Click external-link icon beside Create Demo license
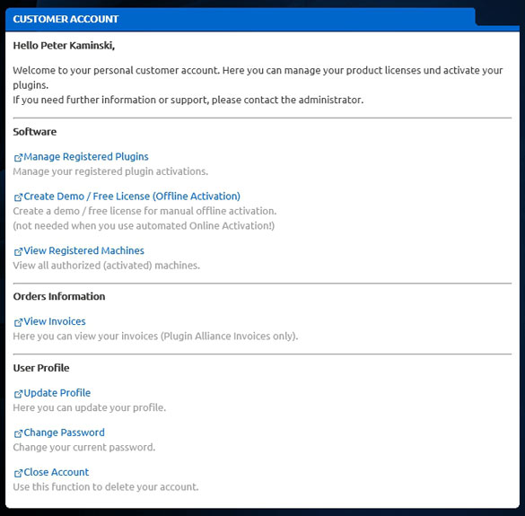525x516 pixels. click(x=18, y=197)
